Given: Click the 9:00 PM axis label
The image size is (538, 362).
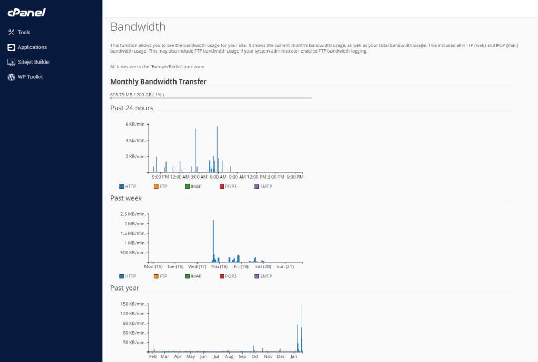Looking at the screenshot, I should (160, 177).
